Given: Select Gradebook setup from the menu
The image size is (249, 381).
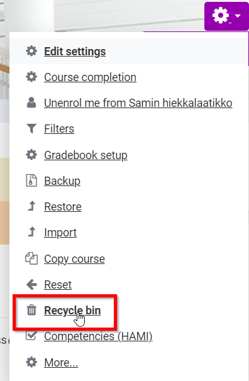Looking at the screenshot, I should pos(86,155).
